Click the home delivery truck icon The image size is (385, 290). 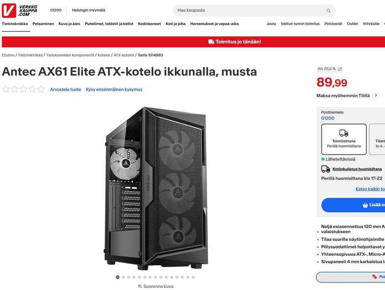326,169
